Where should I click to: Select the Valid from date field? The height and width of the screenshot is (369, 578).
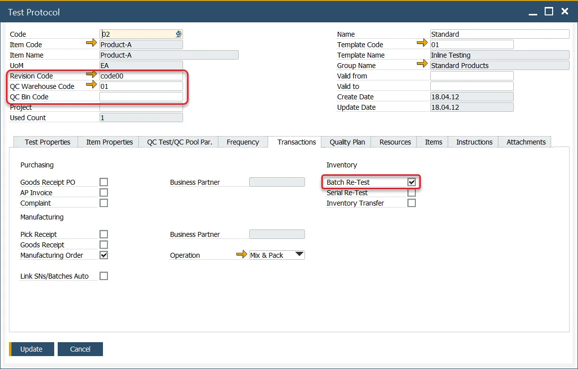coord(472,76)
